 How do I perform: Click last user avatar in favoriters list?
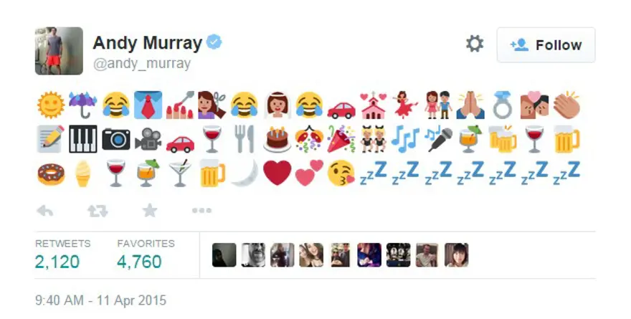[456, 255]
